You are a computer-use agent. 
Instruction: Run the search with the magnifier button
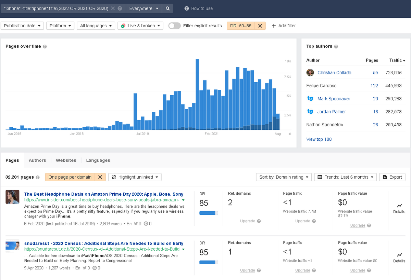click(x=167, y=9)
